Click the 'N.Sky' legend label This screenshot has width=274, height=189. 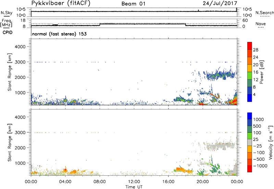7,13
